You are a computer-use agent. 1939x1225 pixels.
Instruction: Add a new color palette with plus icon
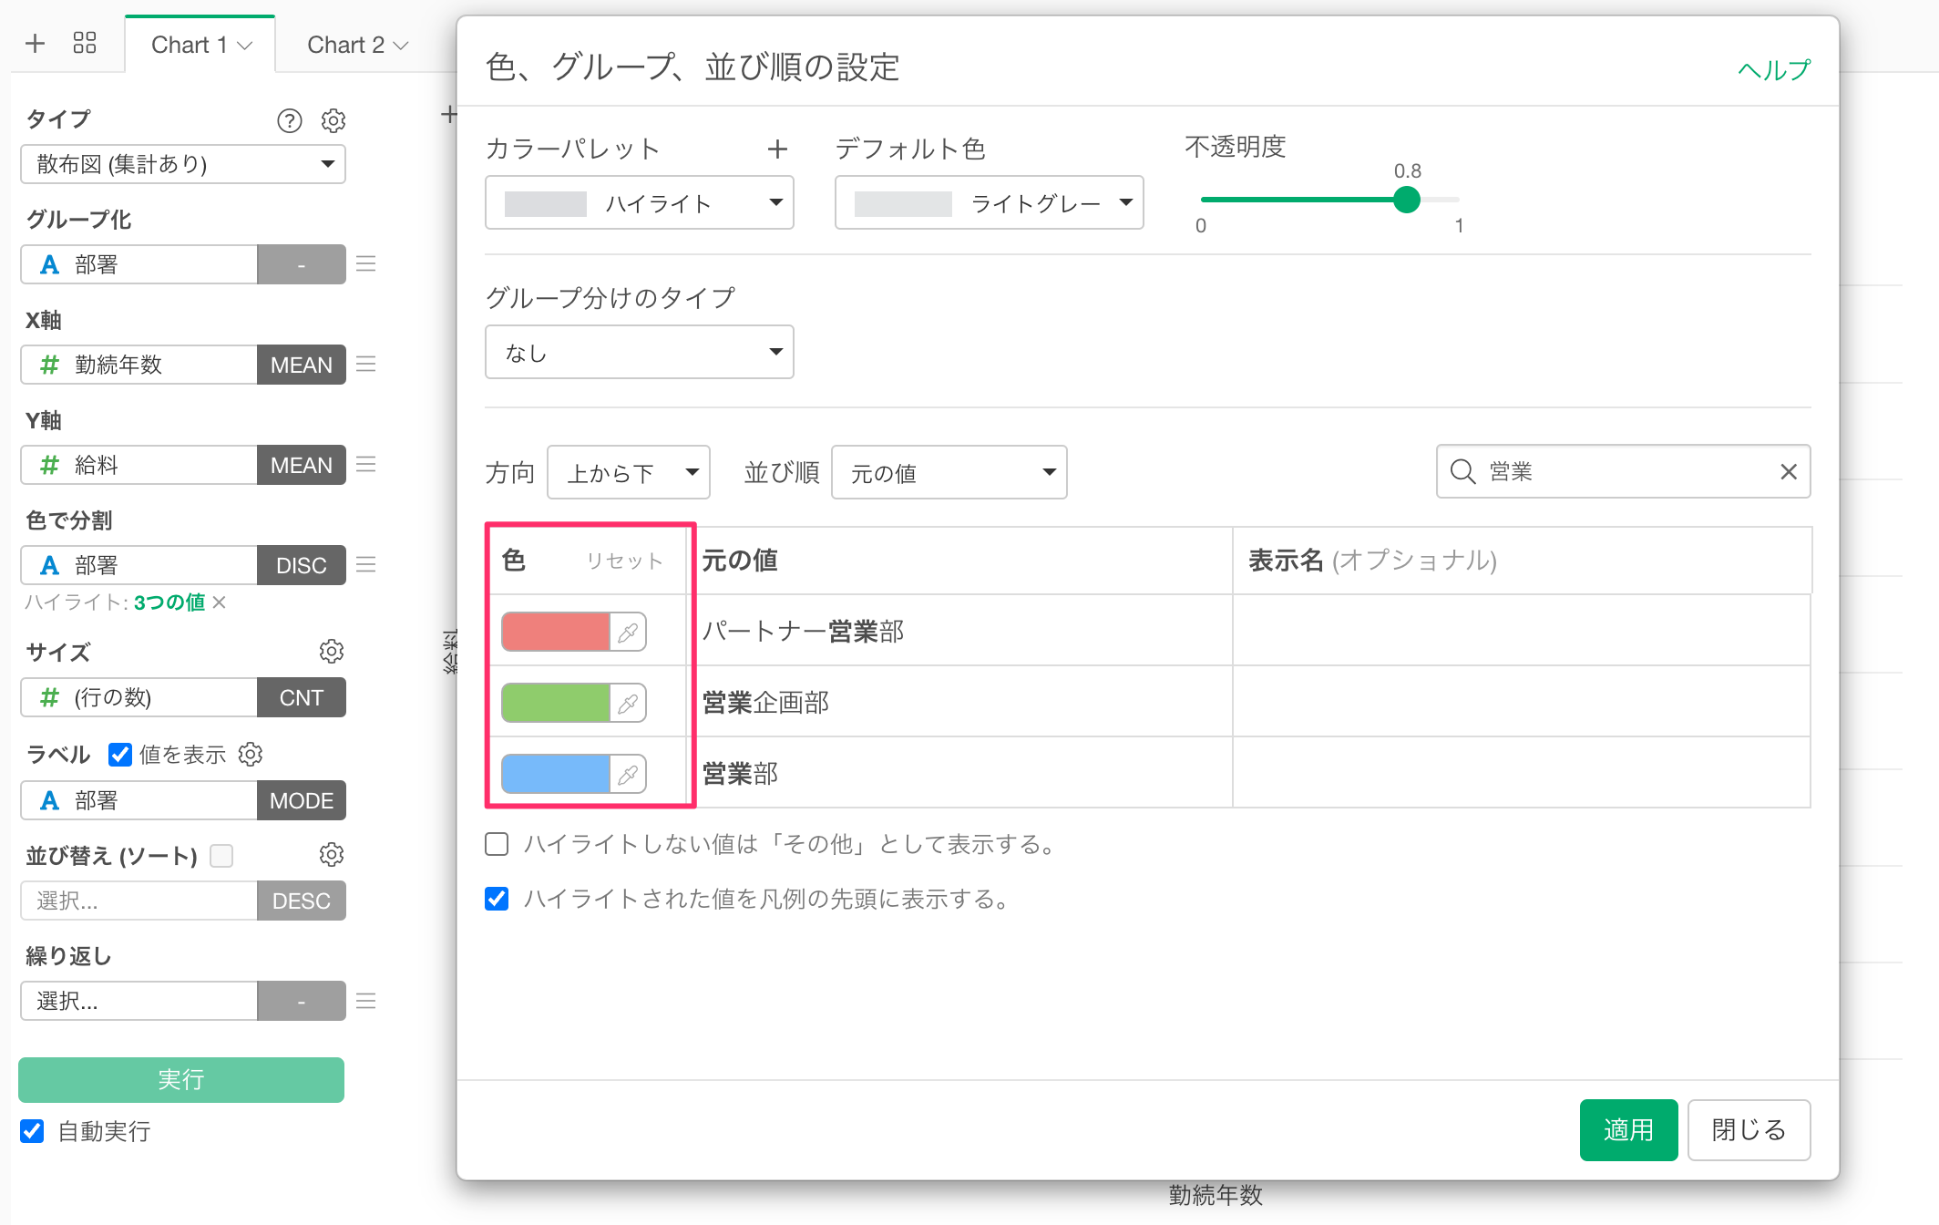(x=777, y=149)
